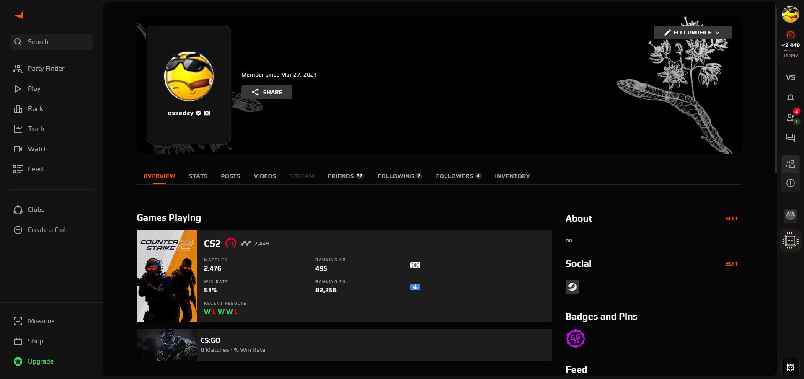Click the VS matchmaking icon
The width and height of the screenshot is (804, 379).
tap(790, 77)
